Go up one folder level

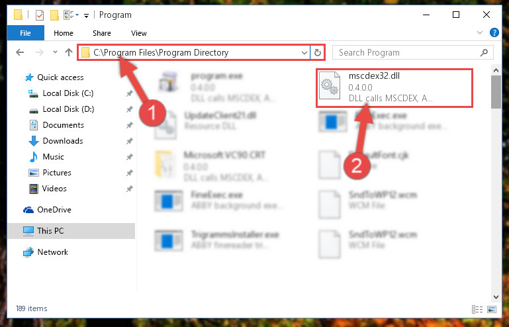(68, 52)
